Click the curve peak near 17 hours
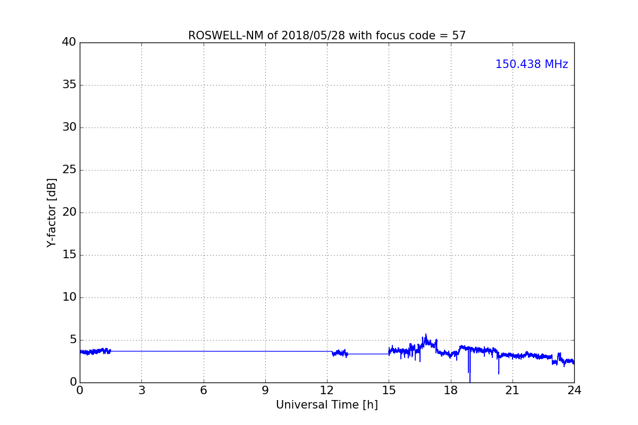Screen dimensions: 638x425 426,337
